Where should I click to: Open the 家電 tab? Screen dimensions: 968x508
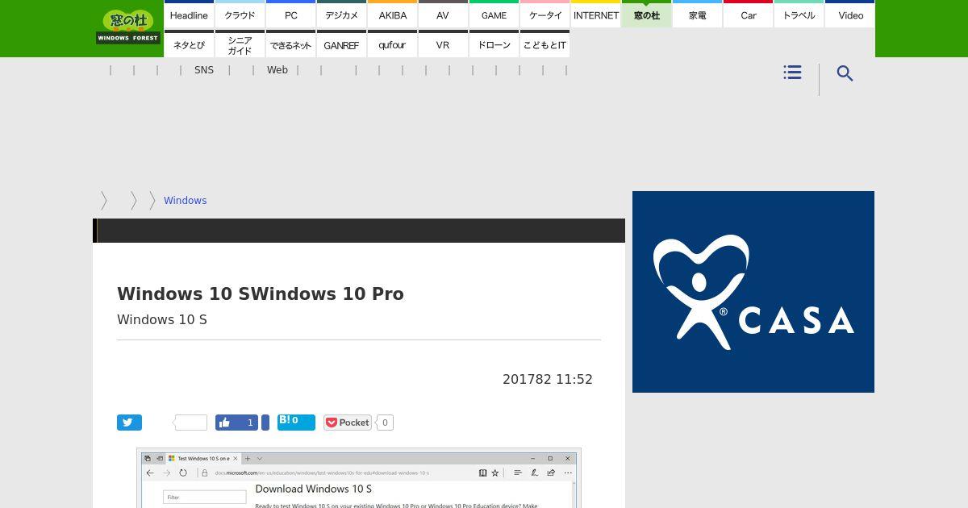697,15
